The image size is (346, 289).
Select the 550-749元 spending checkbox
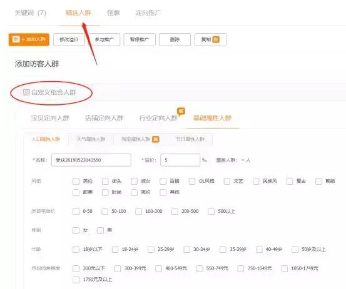pos(200,268)
